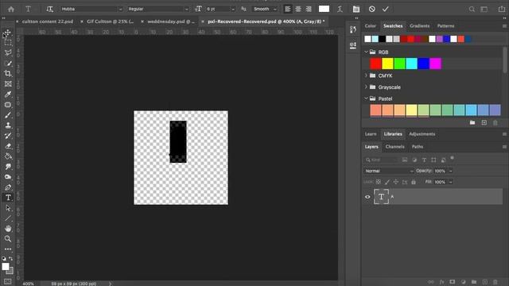Select the Paint Bucket tool
The height and width of the screenshot is (286, 509).
click(x=8, y=157)
